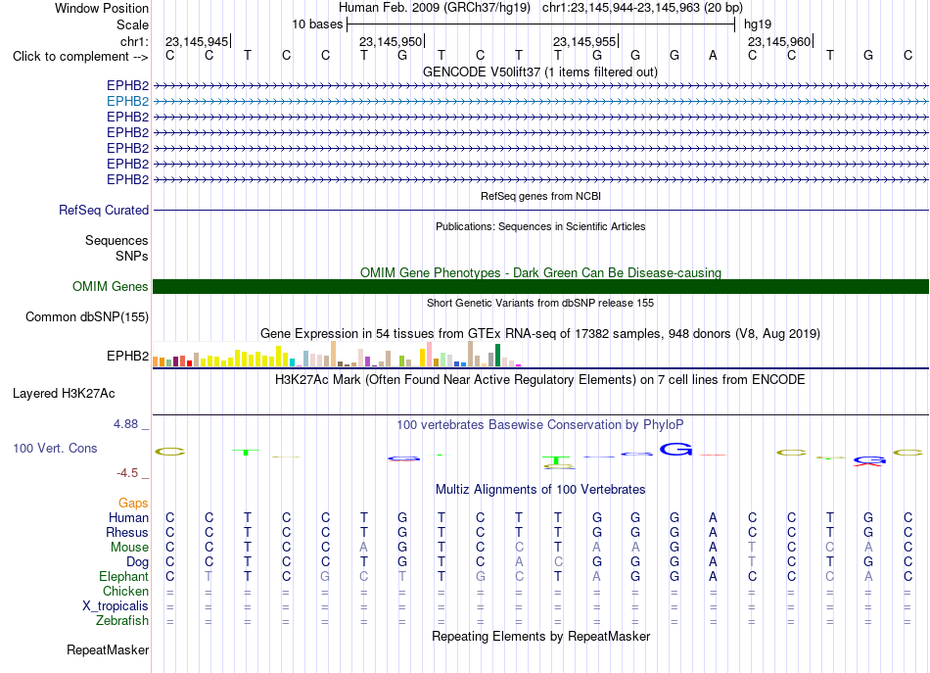This screenshot has width=930, height=673.
Task: Click the 'RefSeq genes from NCBI' title
Action: click(541, 196)
